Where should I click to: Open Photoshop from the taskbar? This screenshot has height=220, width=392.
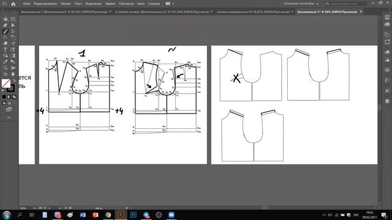pyautogui.click(x=134, y=215)
